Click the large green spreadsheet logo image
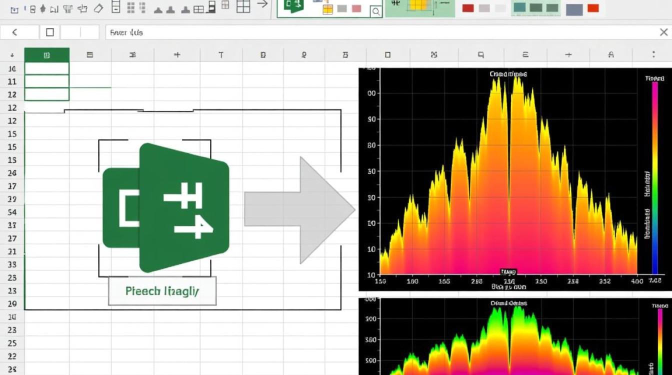This screenshot has width=672, height=375. tap(165, 207)
